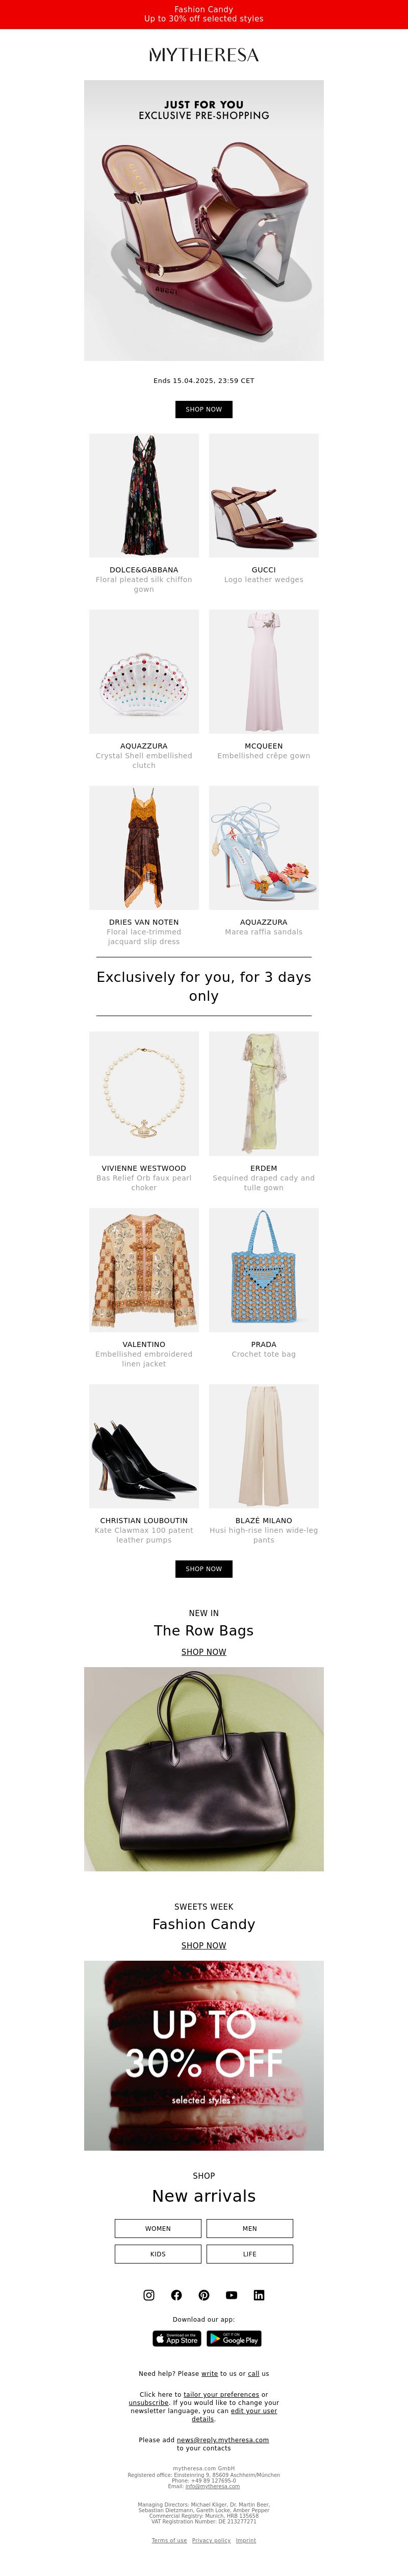Select the Life new arrivals button
Viewport: 408px width, 2576px height.
(250, 2254)
